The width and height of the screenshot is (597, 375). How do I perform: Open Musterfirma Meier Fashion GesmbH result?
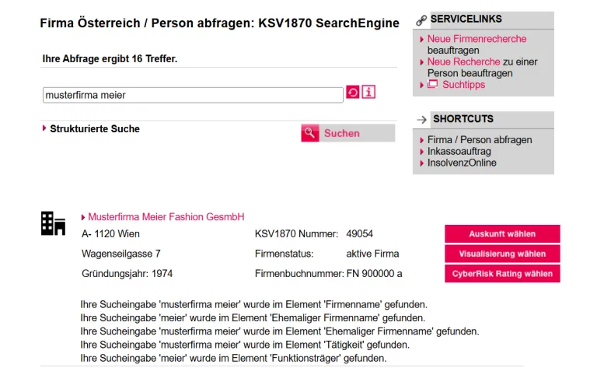coord(166,217)
